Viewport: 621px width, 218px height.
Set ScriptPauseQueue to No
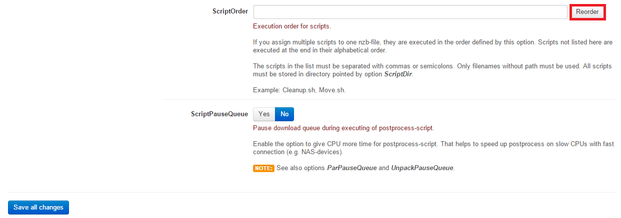(284, 114)
